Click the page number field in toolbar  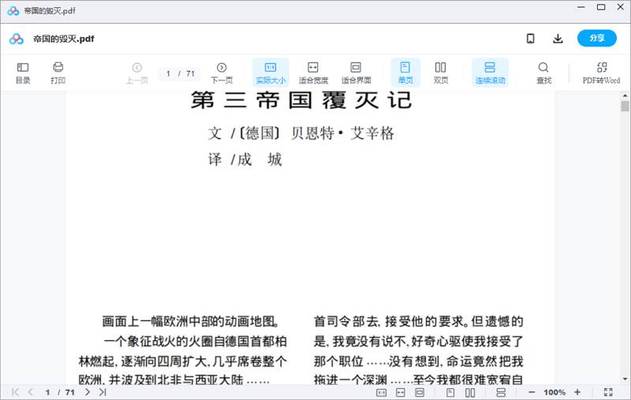pos(169,73)
